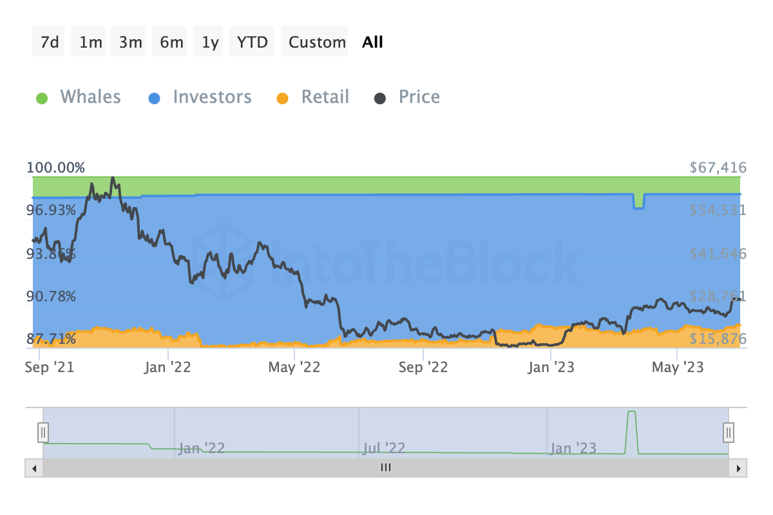Switch chart to 3m range

131,42
